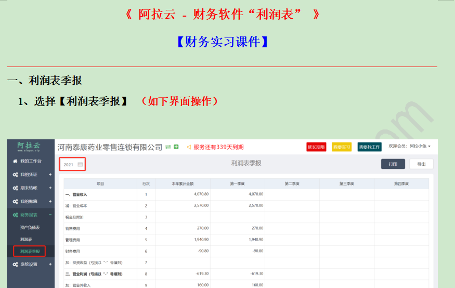Screen dimensions: 455x288
Task: Click the gear icon beside 期末结帐
Action: point(15,188)
